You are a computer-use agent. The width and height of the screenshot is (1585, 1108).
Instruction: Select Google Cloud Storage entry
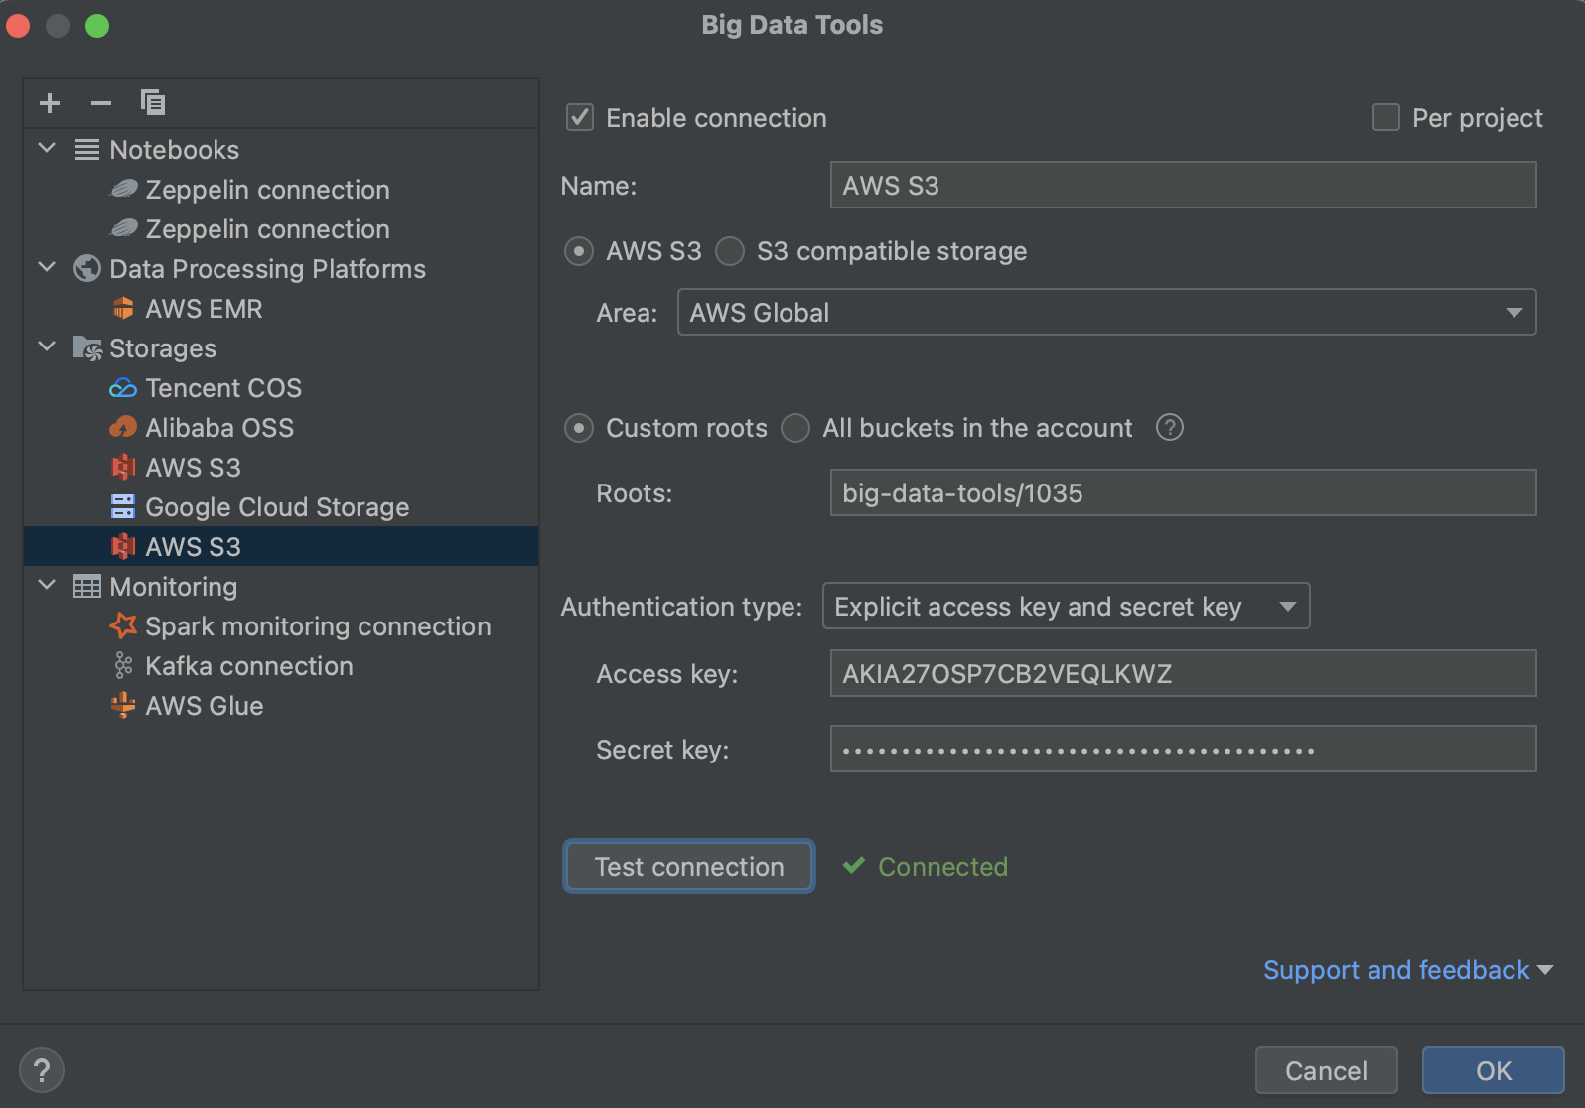coord(277,507)
